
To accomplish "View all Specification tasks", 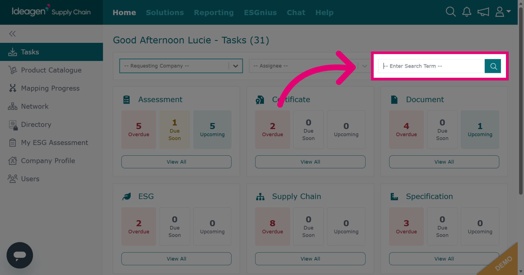I will coord(444,259).
